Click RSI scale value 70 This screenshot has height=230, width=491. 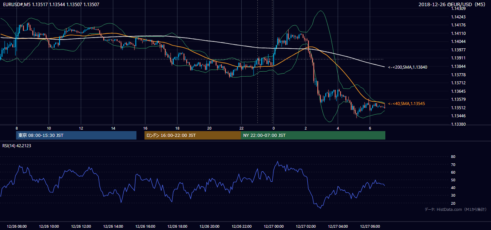coord(453,164)
